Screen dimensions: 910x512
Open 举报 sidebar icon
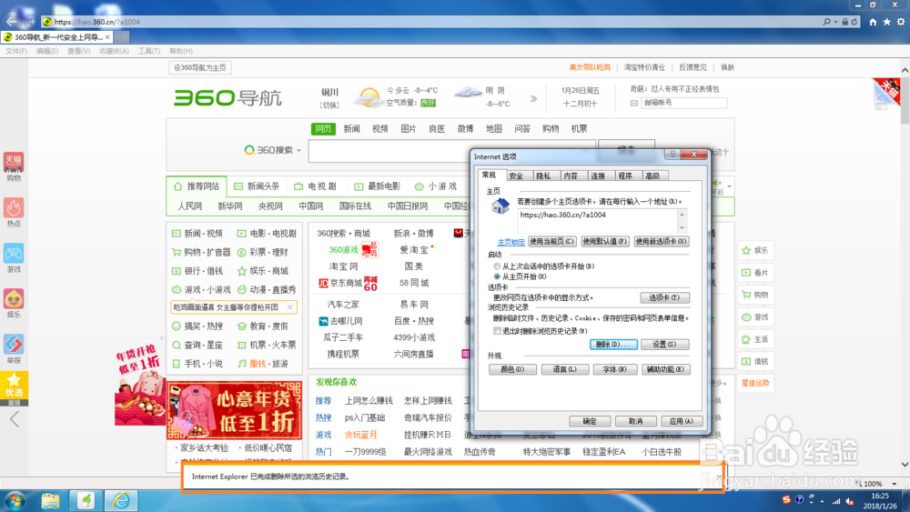14,345
